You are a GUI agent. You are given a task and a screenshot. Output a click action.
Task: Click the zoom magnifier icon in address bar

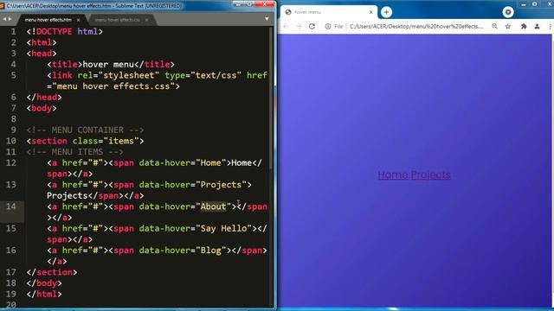(494, 27)
